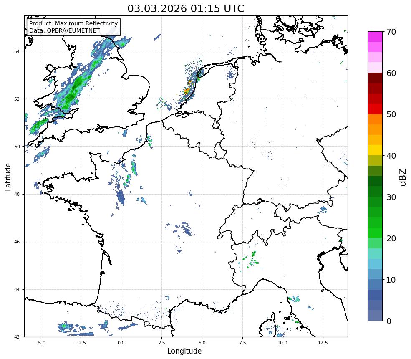This screenshot has height=359, width=411.
Task: Click the colorbar tick label '0'
Action: (389, 321)
